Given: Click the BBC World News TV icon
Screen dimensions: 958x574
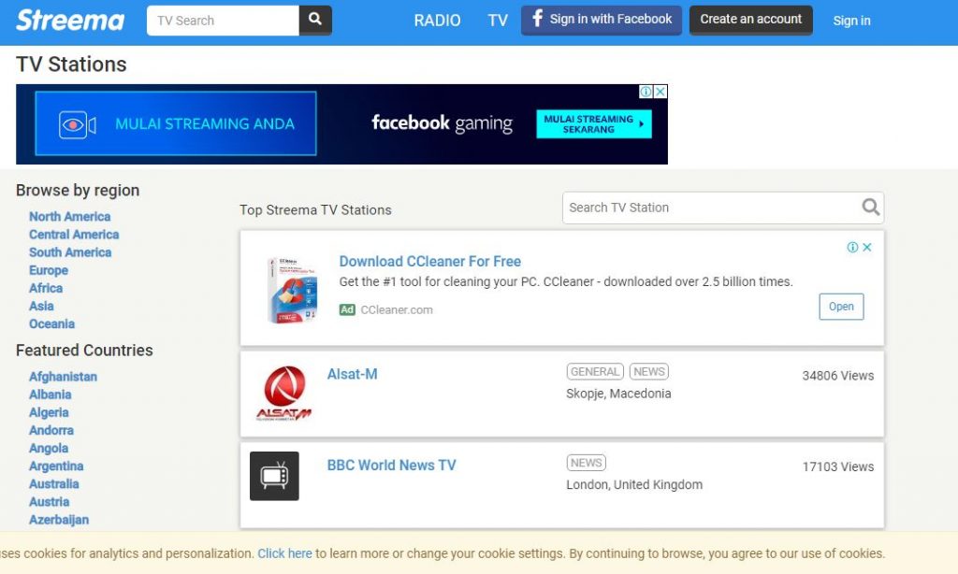Looking at the screenshot, I should pyautogui.click(x=274, y=476).
